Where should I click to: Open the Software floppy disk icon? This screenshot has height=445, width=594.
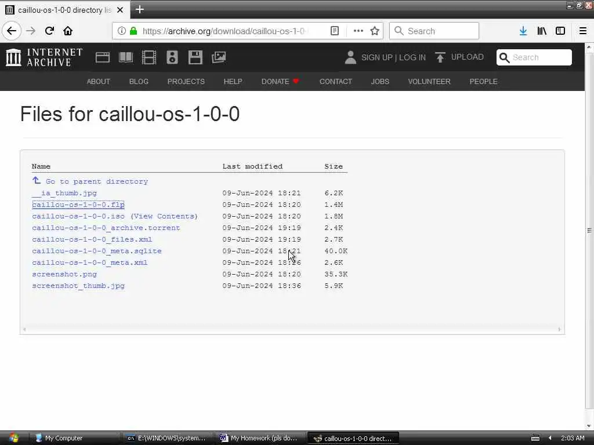pos(195,57)
